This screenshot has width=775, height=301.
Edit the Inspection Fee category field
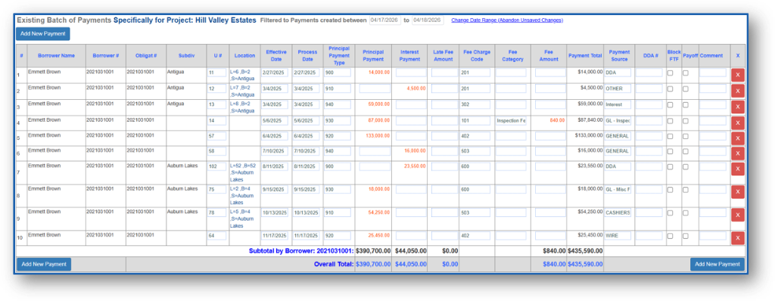point(511,120)
